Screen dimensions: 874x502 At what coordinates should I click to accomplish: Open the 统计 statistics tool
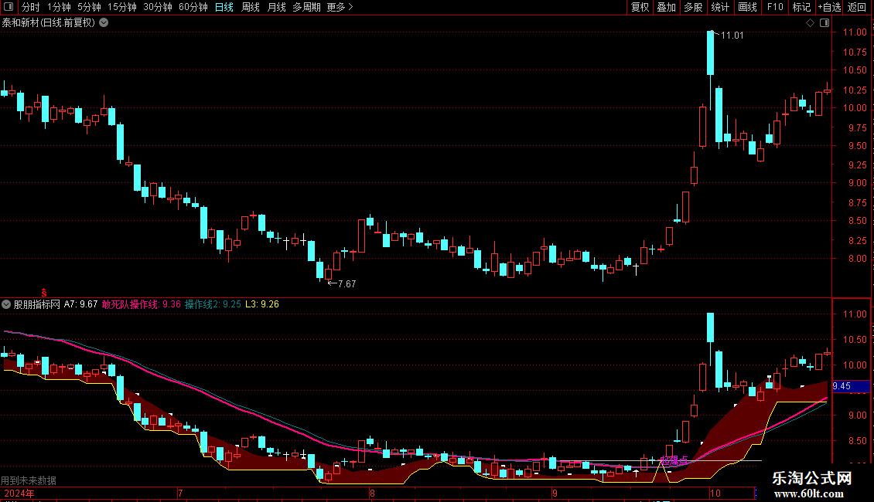(720, 7)
